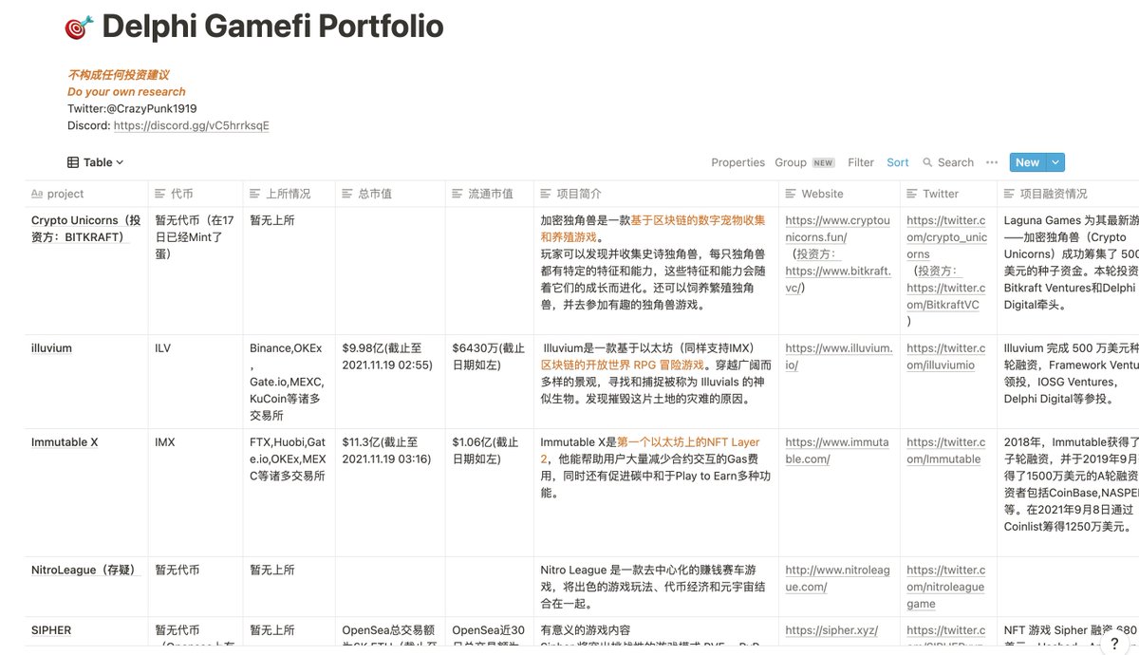The height and width of the screenshot is (655, 1139).
Task: Open the Immutable Twitter link
Action: point(946,450)
